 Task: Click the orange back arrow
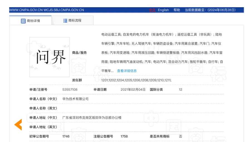pos(18,124)
